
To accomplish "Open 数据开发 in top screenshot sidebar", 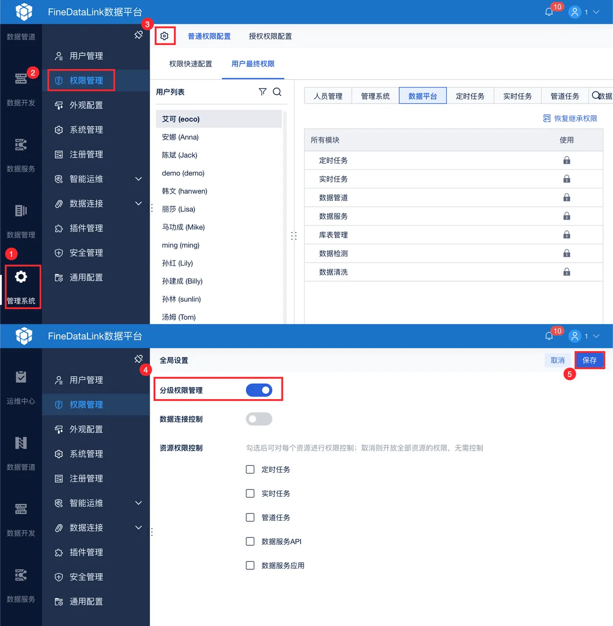I will [21, 89].
